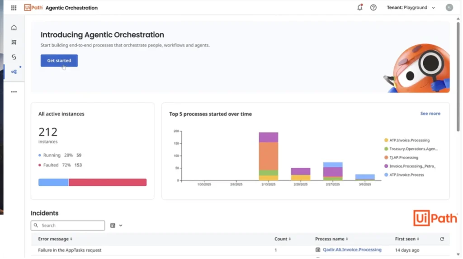Viewport: 463px width, 259px height.
Task: Click the red Faulted portion of the bar
Action: pos(108,182)
